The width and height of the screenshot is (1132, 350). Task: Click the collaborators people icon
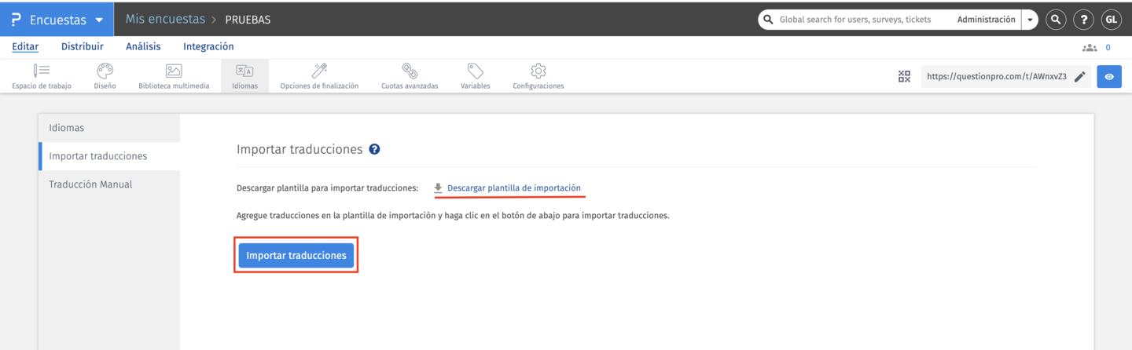[1089, 48]
